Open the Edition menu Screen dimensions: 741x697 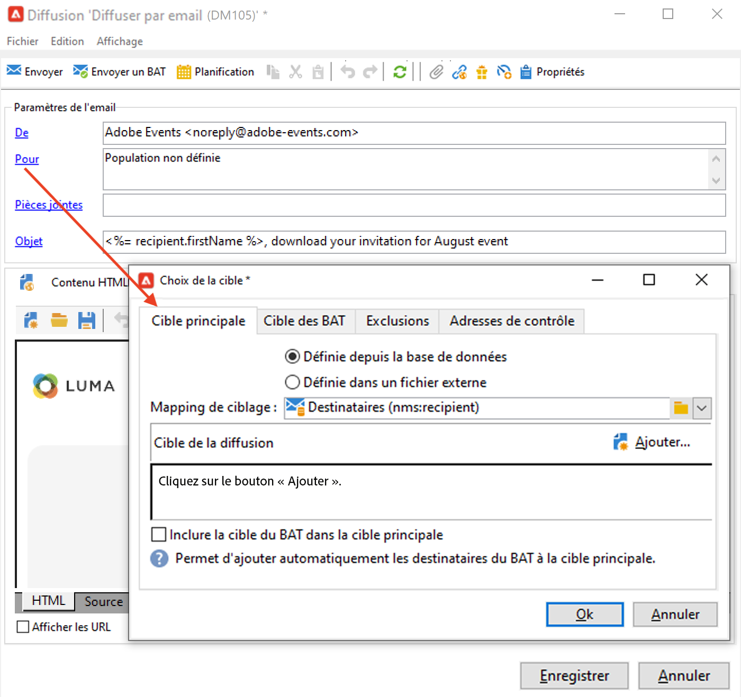pos(67,41)
